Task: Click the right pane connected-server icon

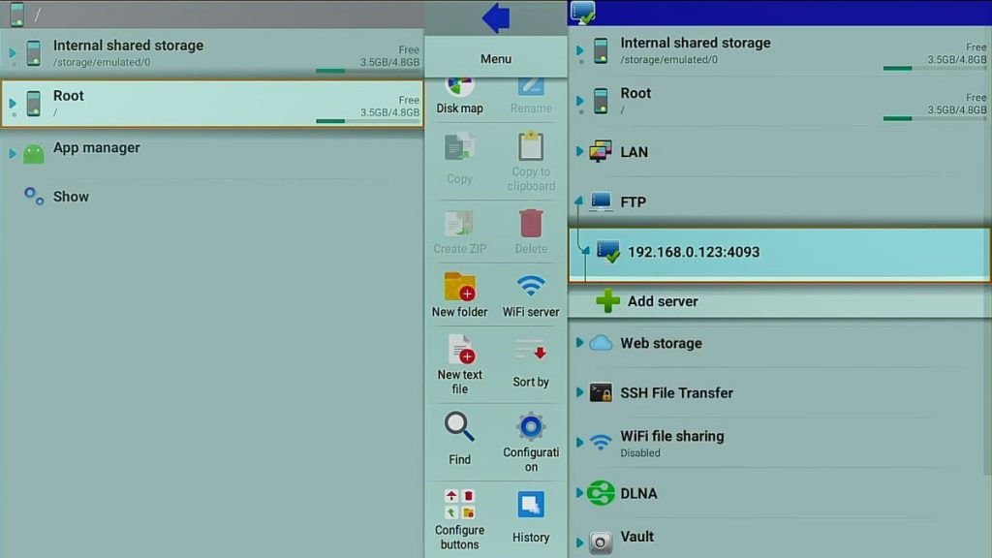Action: point(582,13)
